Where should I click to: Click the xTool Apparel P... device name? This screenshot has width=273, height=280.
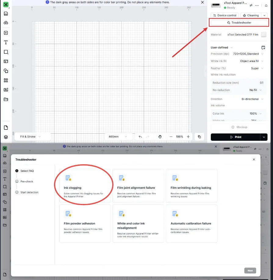click(x=235, y=3)
